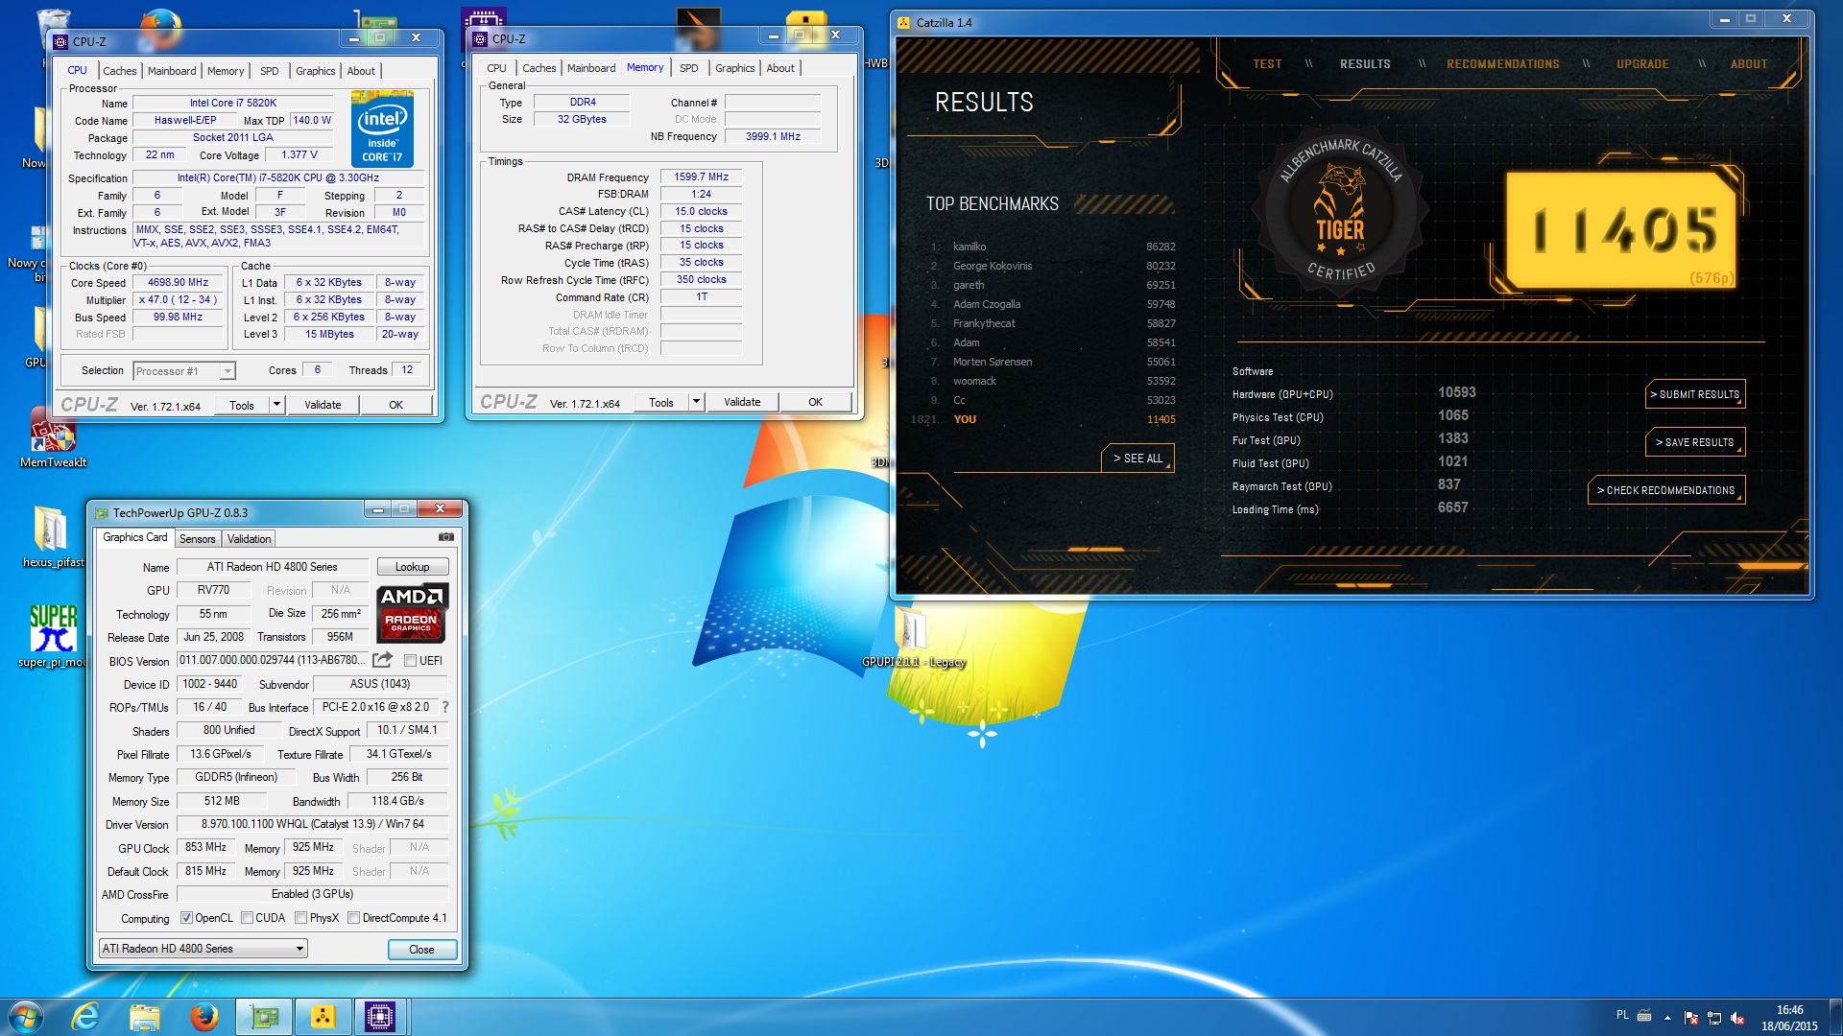
Task: Switch to GPU-Z taskbar item
Action: [x=263, y=1017]
